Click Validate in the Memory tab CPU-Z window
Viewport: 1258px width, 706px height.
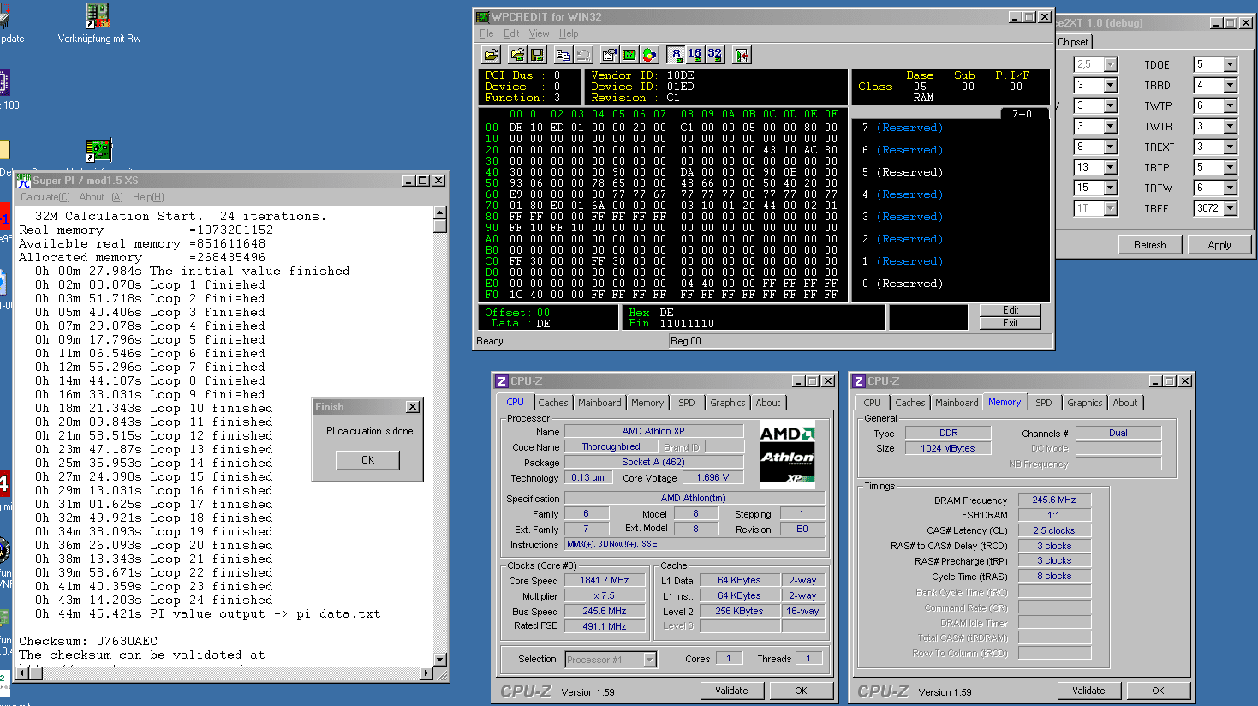point(1088,691)
